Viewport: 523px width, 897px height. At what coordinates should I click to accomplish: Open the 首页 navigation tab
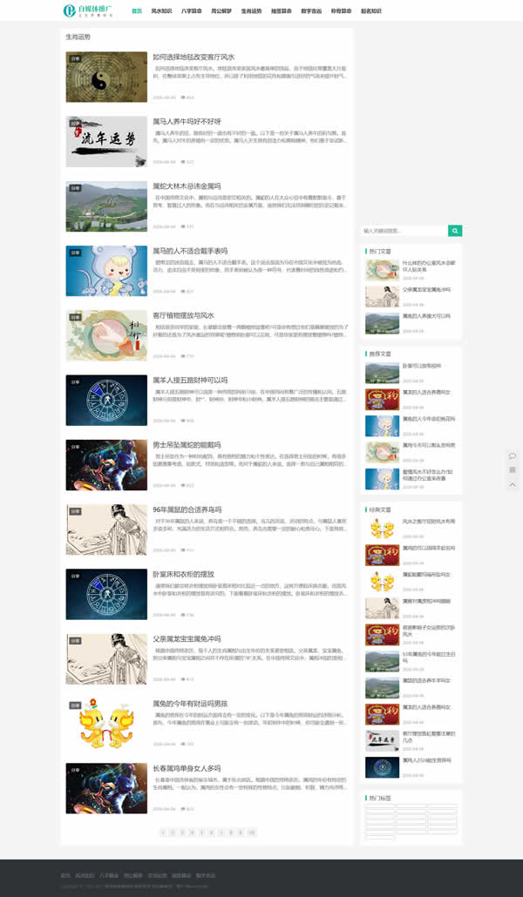click(x=137, y=11)
